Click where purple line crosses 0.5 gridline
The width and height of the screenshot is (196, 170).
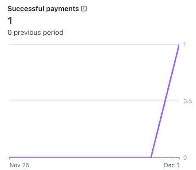(x=165, y=101)
